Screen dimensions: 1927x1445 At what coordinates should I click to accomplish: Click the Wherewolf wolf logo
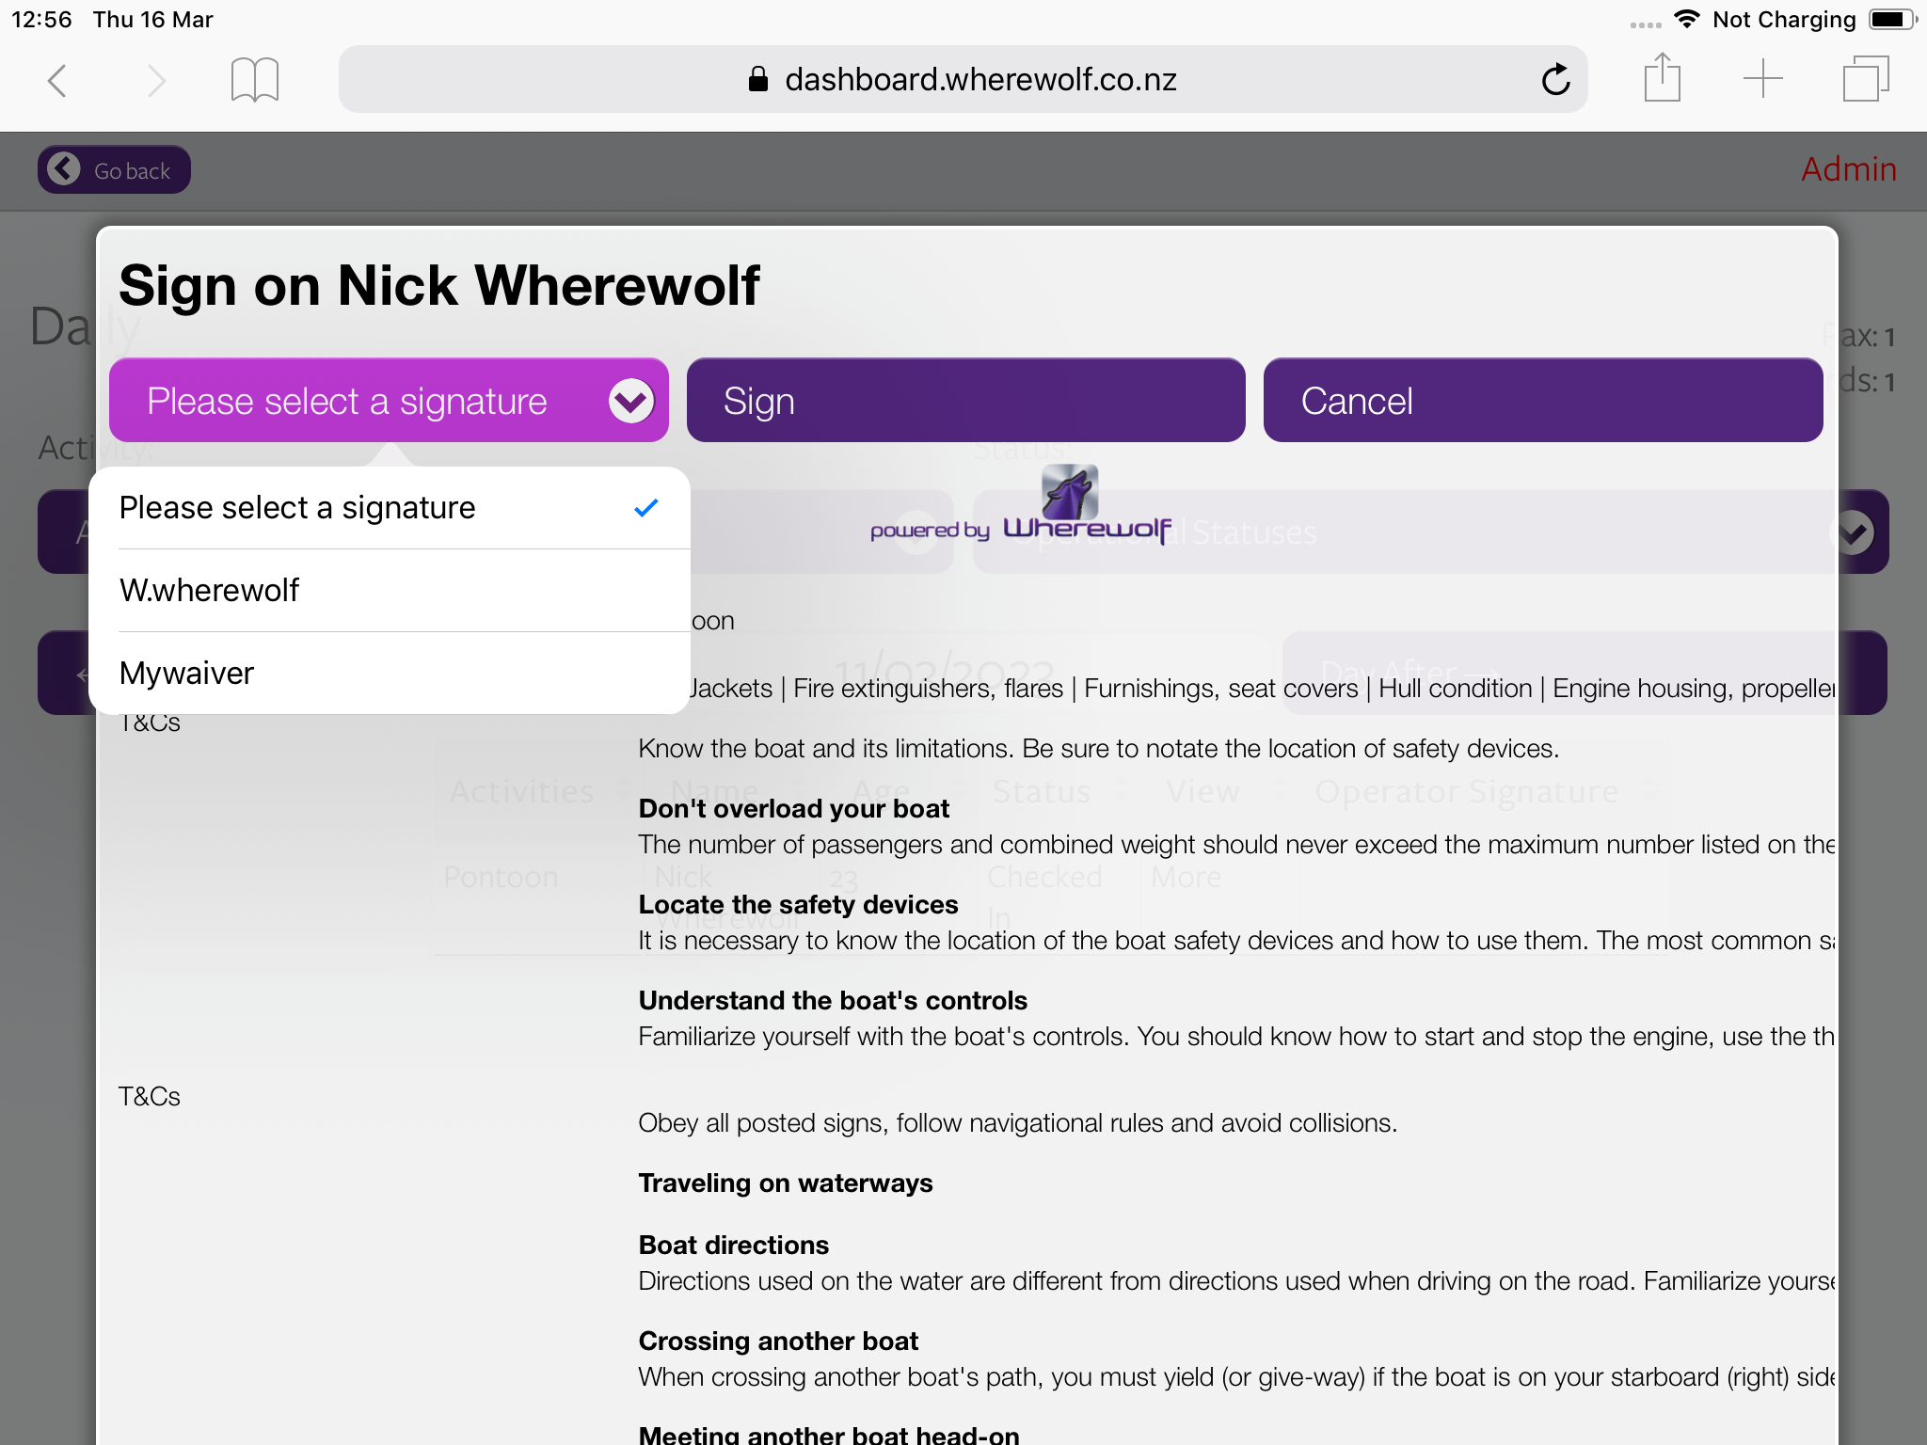tap(1070, 491)
